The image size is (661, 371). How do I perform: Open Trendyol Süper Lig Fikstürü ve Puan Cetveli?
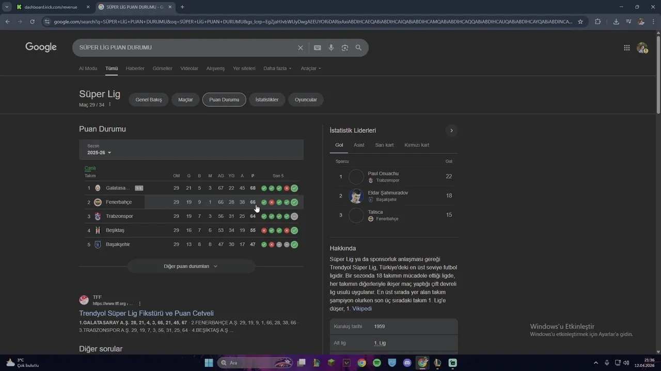pos(146,313)
